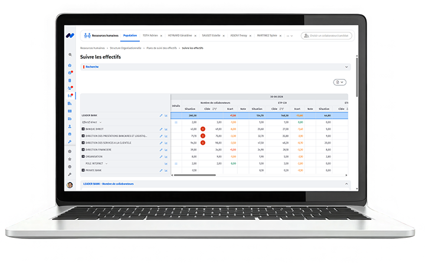Open the export dropdown button above table
425x265 pixels.
point(339,82)
